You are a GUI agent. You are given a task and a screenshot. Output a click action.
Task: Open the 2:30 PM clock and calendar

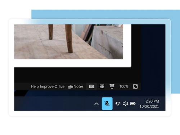point(149,104)
